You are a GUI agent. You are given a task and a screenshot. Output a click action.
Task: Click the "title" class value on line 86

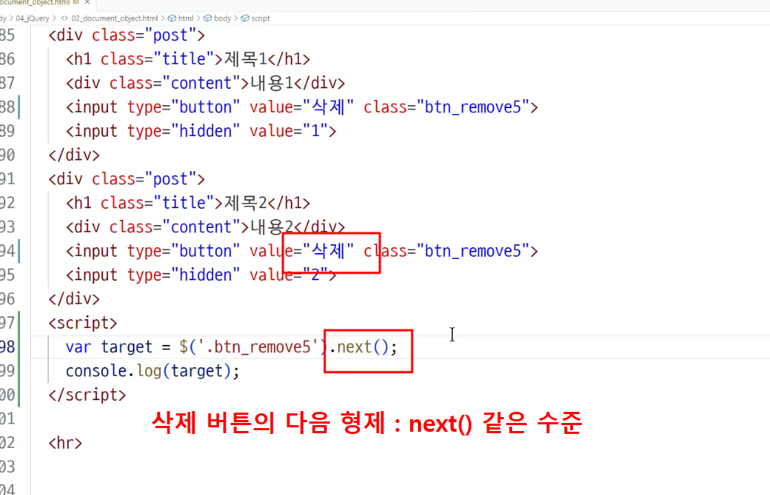(184, 59)
